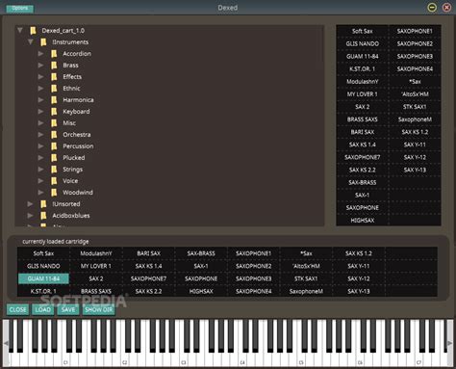Select HIGHSAX in browser cartridge list
The image size is (456, 369).
(363, 221)
